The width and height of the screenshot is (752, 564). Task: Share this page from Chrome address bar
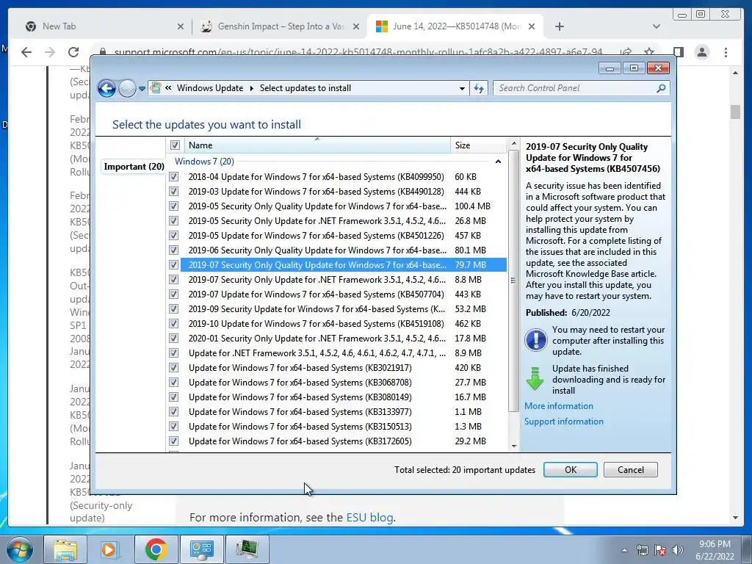pyautogui.click(x=626, y=51)
